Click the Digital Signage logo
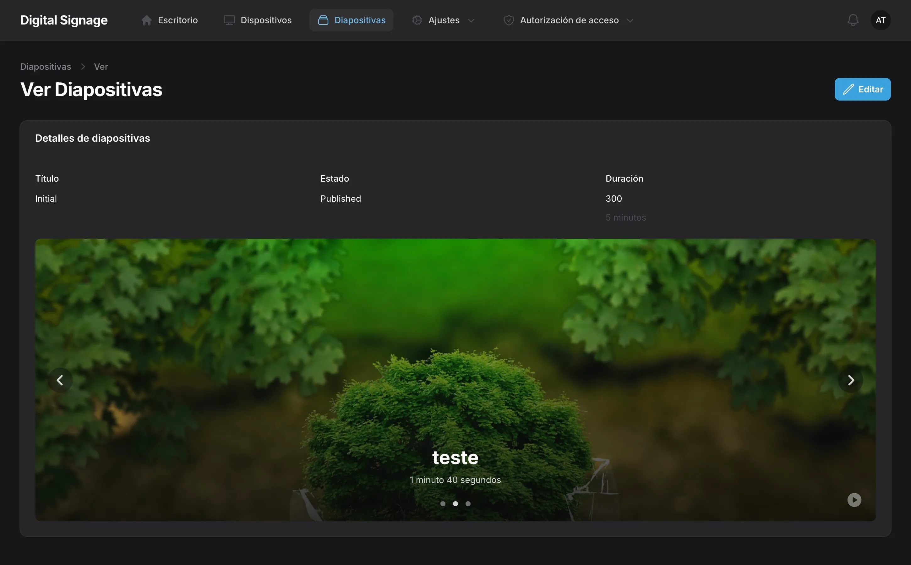911x565 pixels. coord(64,20)
